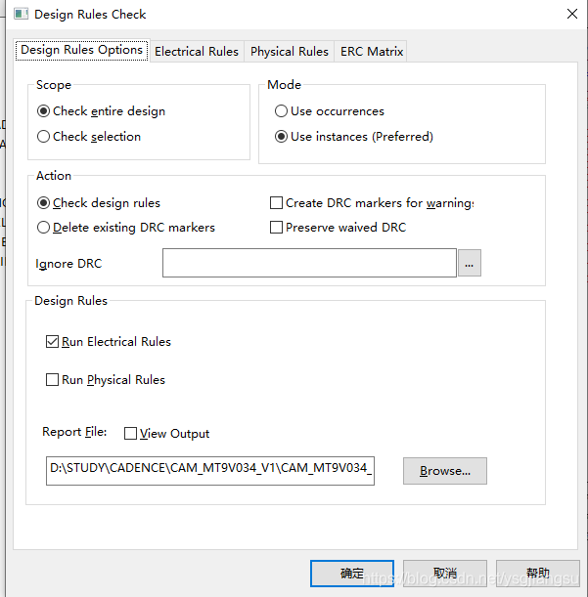The width and height of the screenshot is (588, 597).
Task: Enable Create DRC markers for warnings
Action: click(277, 203)
